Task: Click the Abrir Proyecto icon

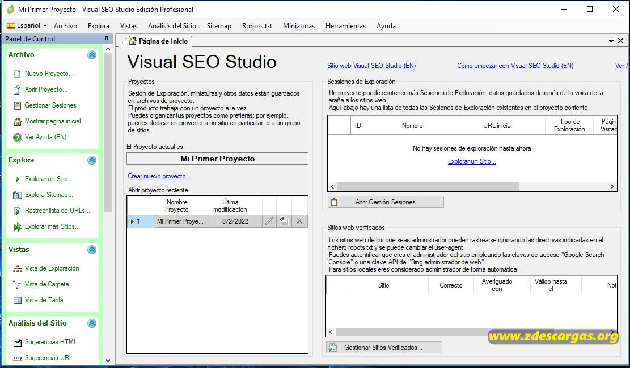Action: [x=17, y=89]
